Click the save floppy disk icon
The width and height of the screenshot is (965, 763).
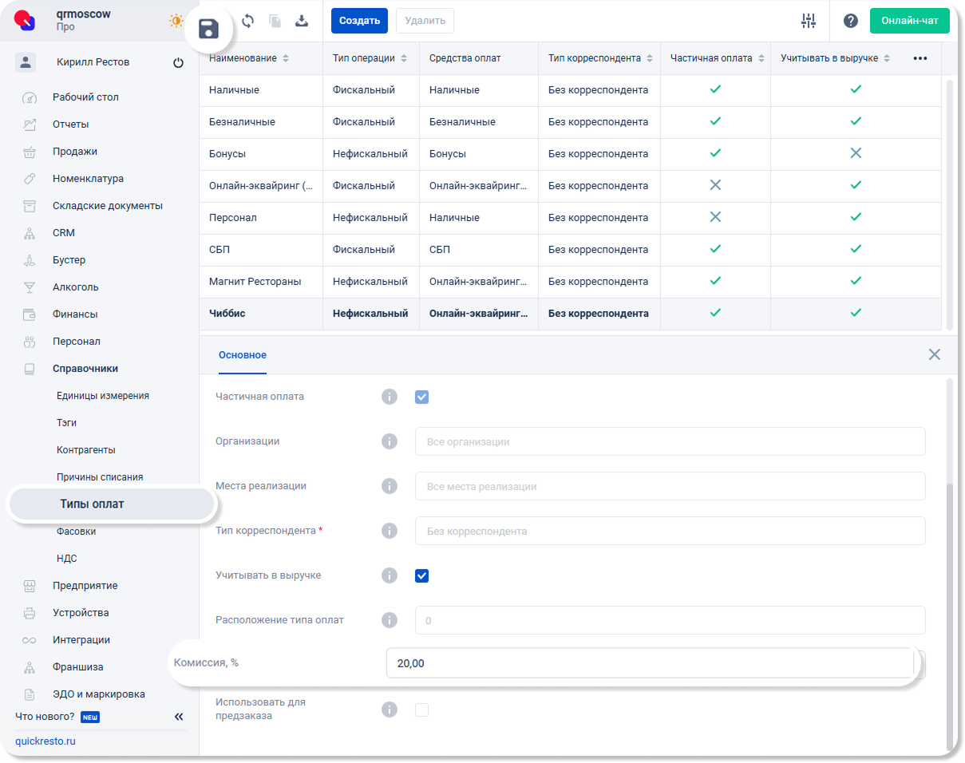[x=209, y=30]
